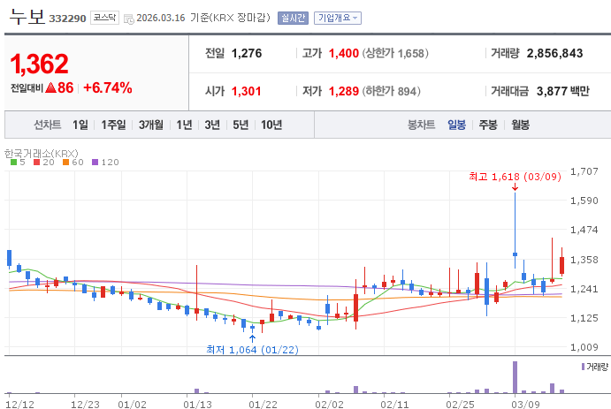The image size is (611, 409).
Task: Click the green 5-day moving average swatch
Action: [13, 163]
